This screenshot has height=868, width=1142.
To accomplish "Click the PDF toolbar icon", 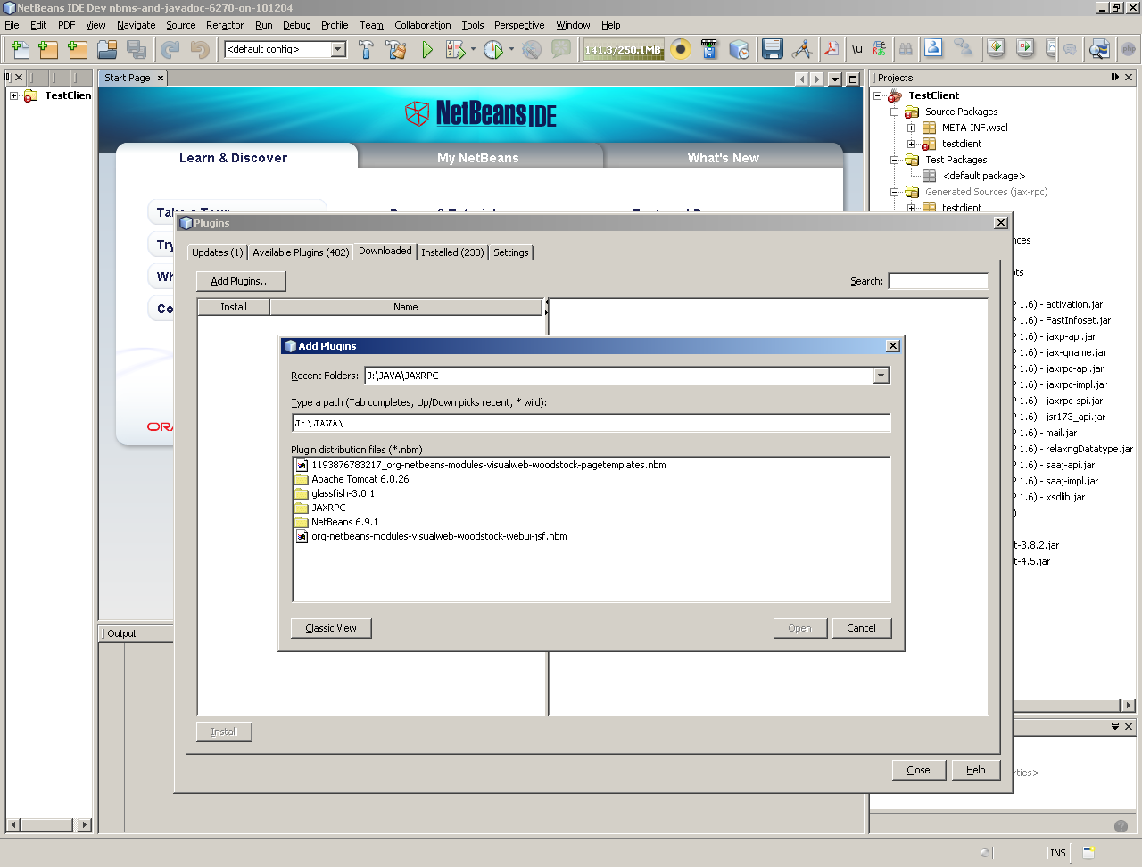I will click(831, 49).
